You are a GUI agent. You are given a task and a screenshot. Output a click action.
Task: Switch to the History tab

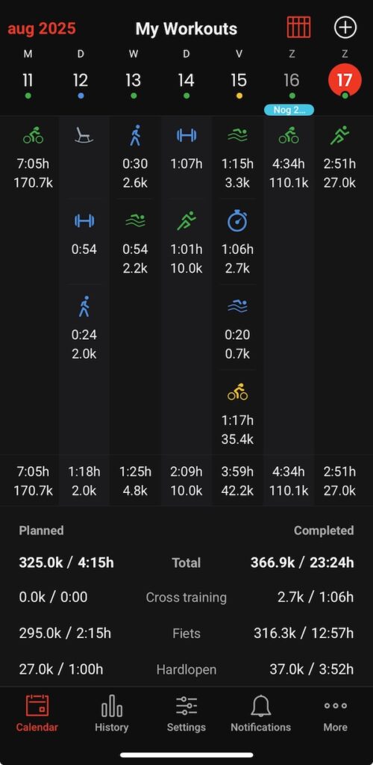[111, 713]
